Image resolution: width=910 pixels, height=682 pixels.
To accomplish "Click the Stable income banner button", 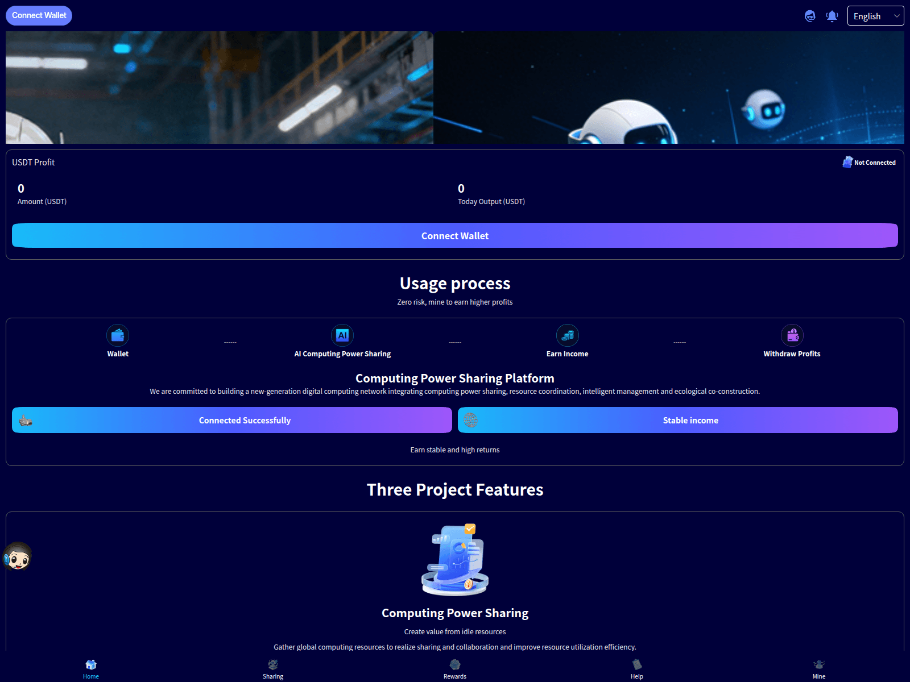I will [678, 420].
